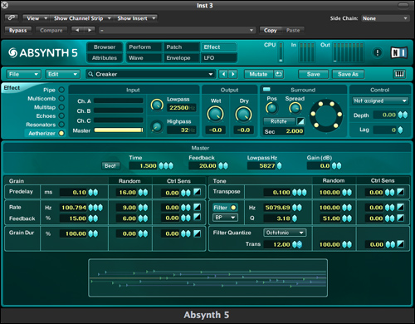Adjust the Highpass input knob
The height and width of the screenshot is (324, 415).
(157, 127)
